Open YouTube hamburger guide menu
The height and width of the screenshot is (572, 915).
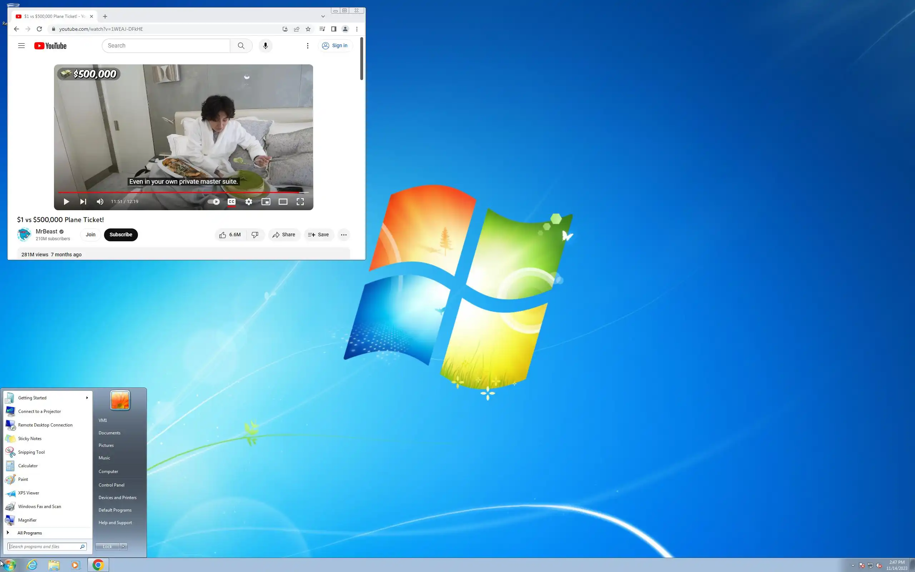point(21,46)
